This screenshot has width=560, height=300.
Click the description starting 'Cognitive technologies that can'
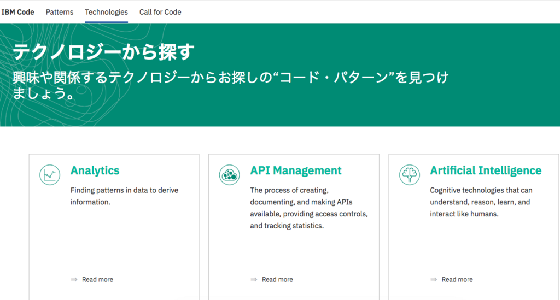coord(481,202)
